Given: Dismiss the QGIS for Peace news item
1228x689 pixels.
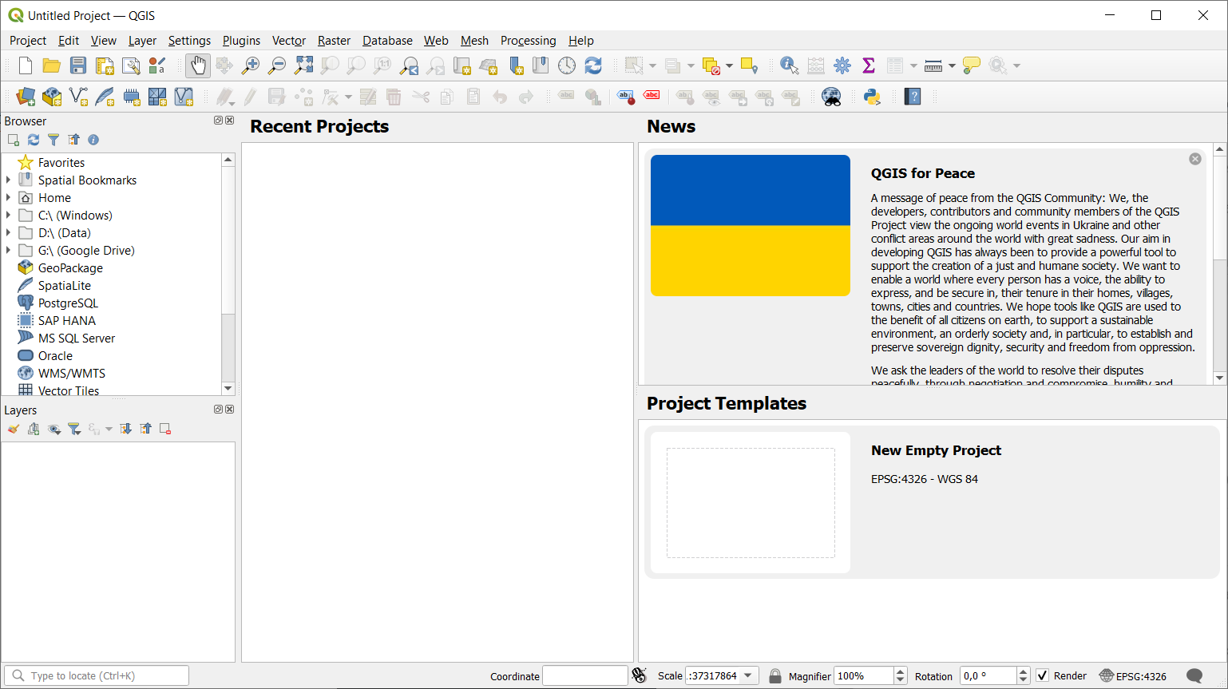Looking at the screenshot, I should (x=1195, y=159).
